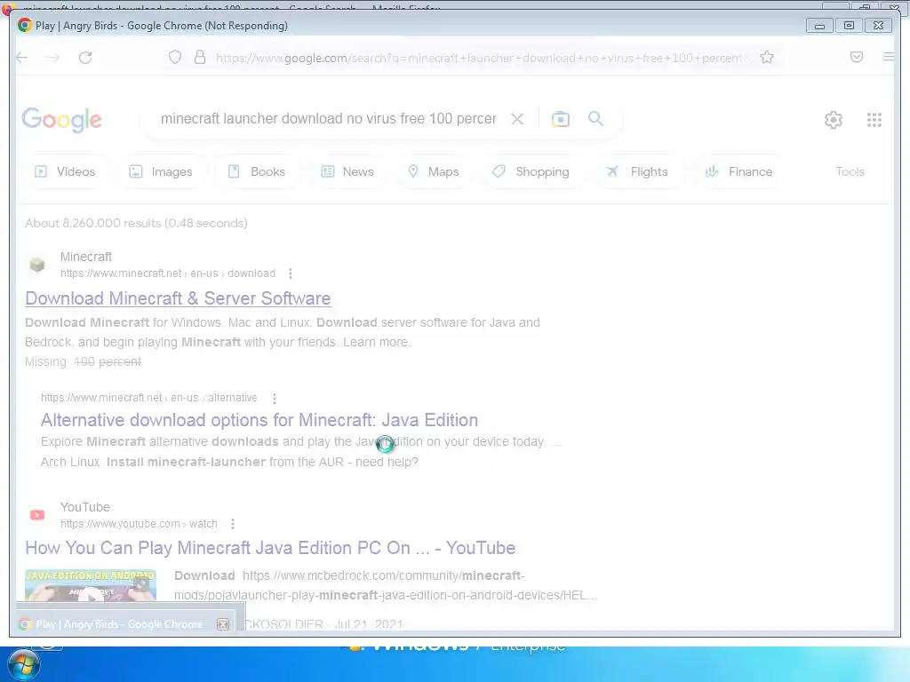The image size is (910, 682).
Task: Switch to the Images search tab
Action: coord(161,171)
